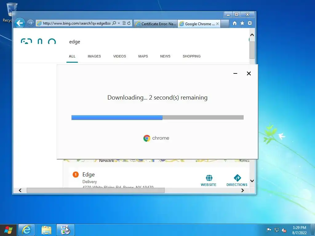Click the Chrome logo in installer
The width and height of the screenshot is (315, 236).
156,138
